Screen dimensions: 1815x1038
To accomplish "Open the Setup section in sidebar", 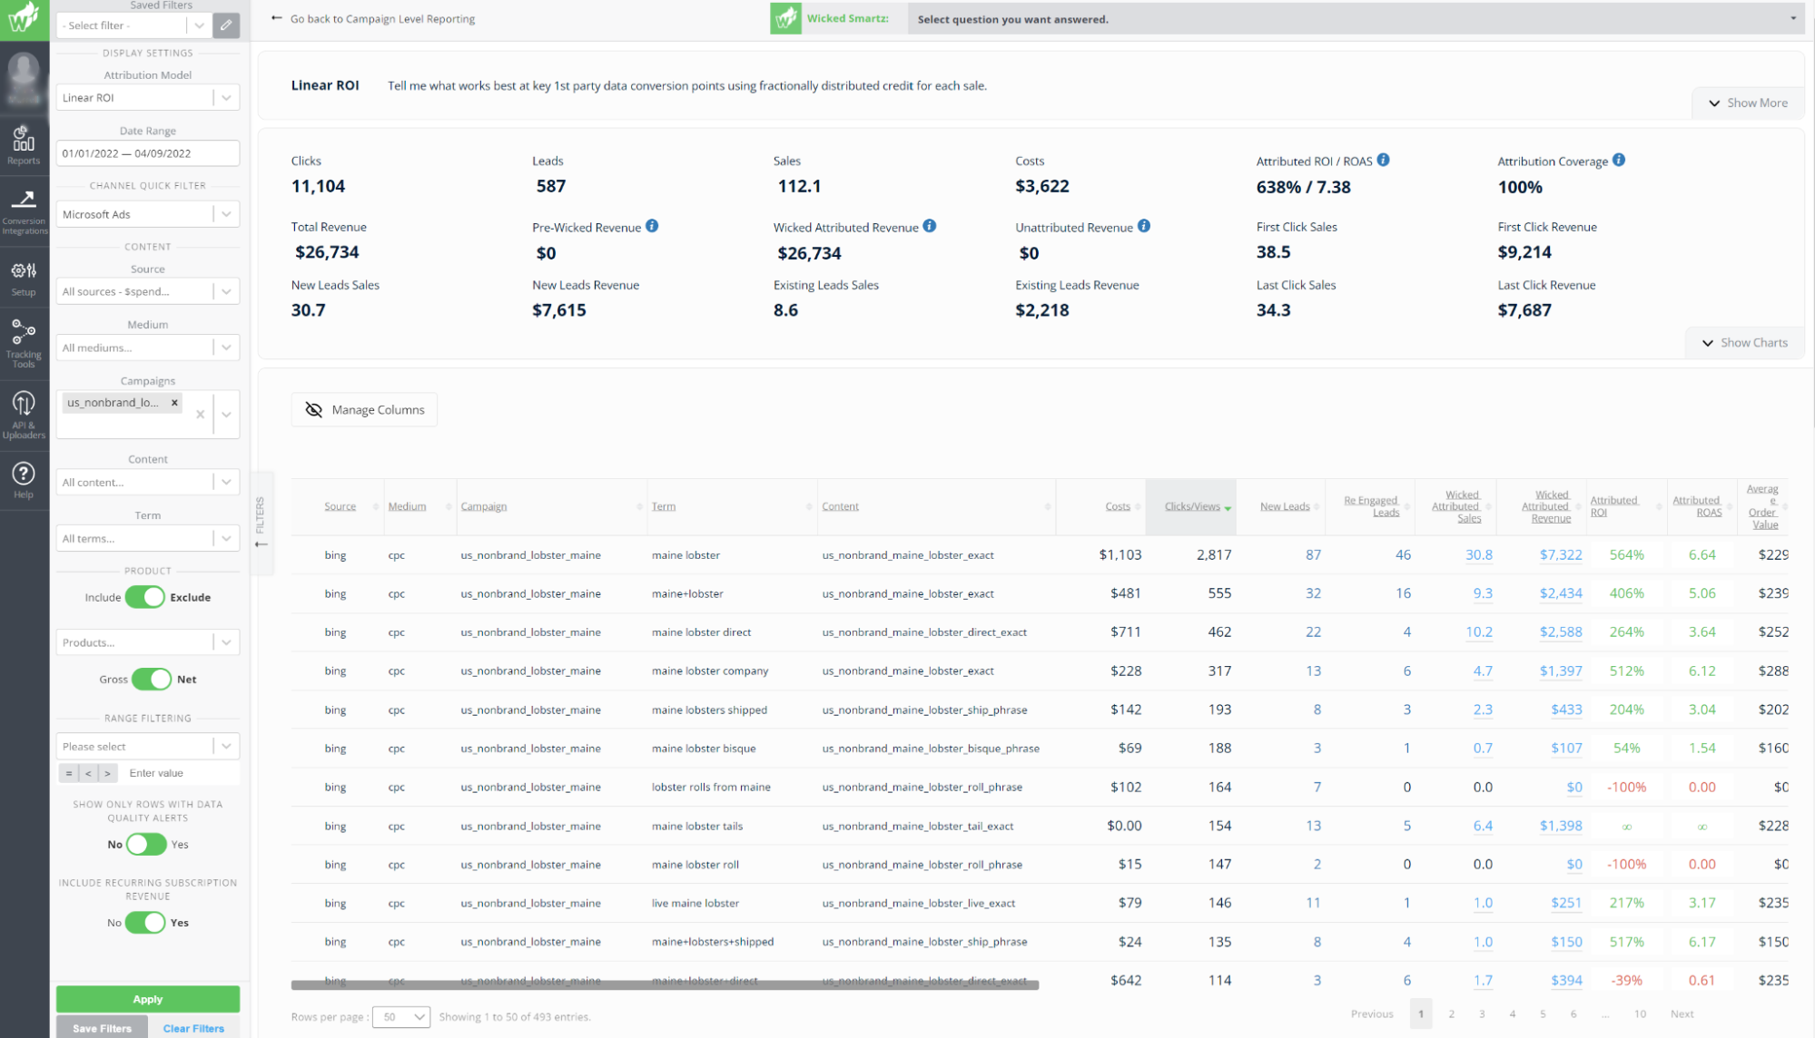I will coord(24,279).
